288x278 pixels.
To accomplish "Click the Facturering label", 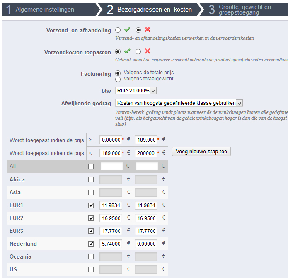I will (x=96, y=74).
